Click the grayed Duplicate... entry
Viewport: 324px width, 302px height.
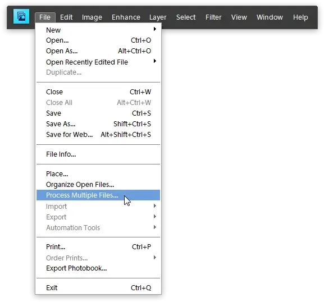pos(98,72)
